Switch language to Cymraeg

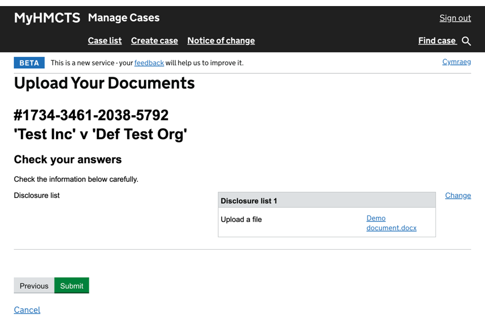tap(456, 62)
